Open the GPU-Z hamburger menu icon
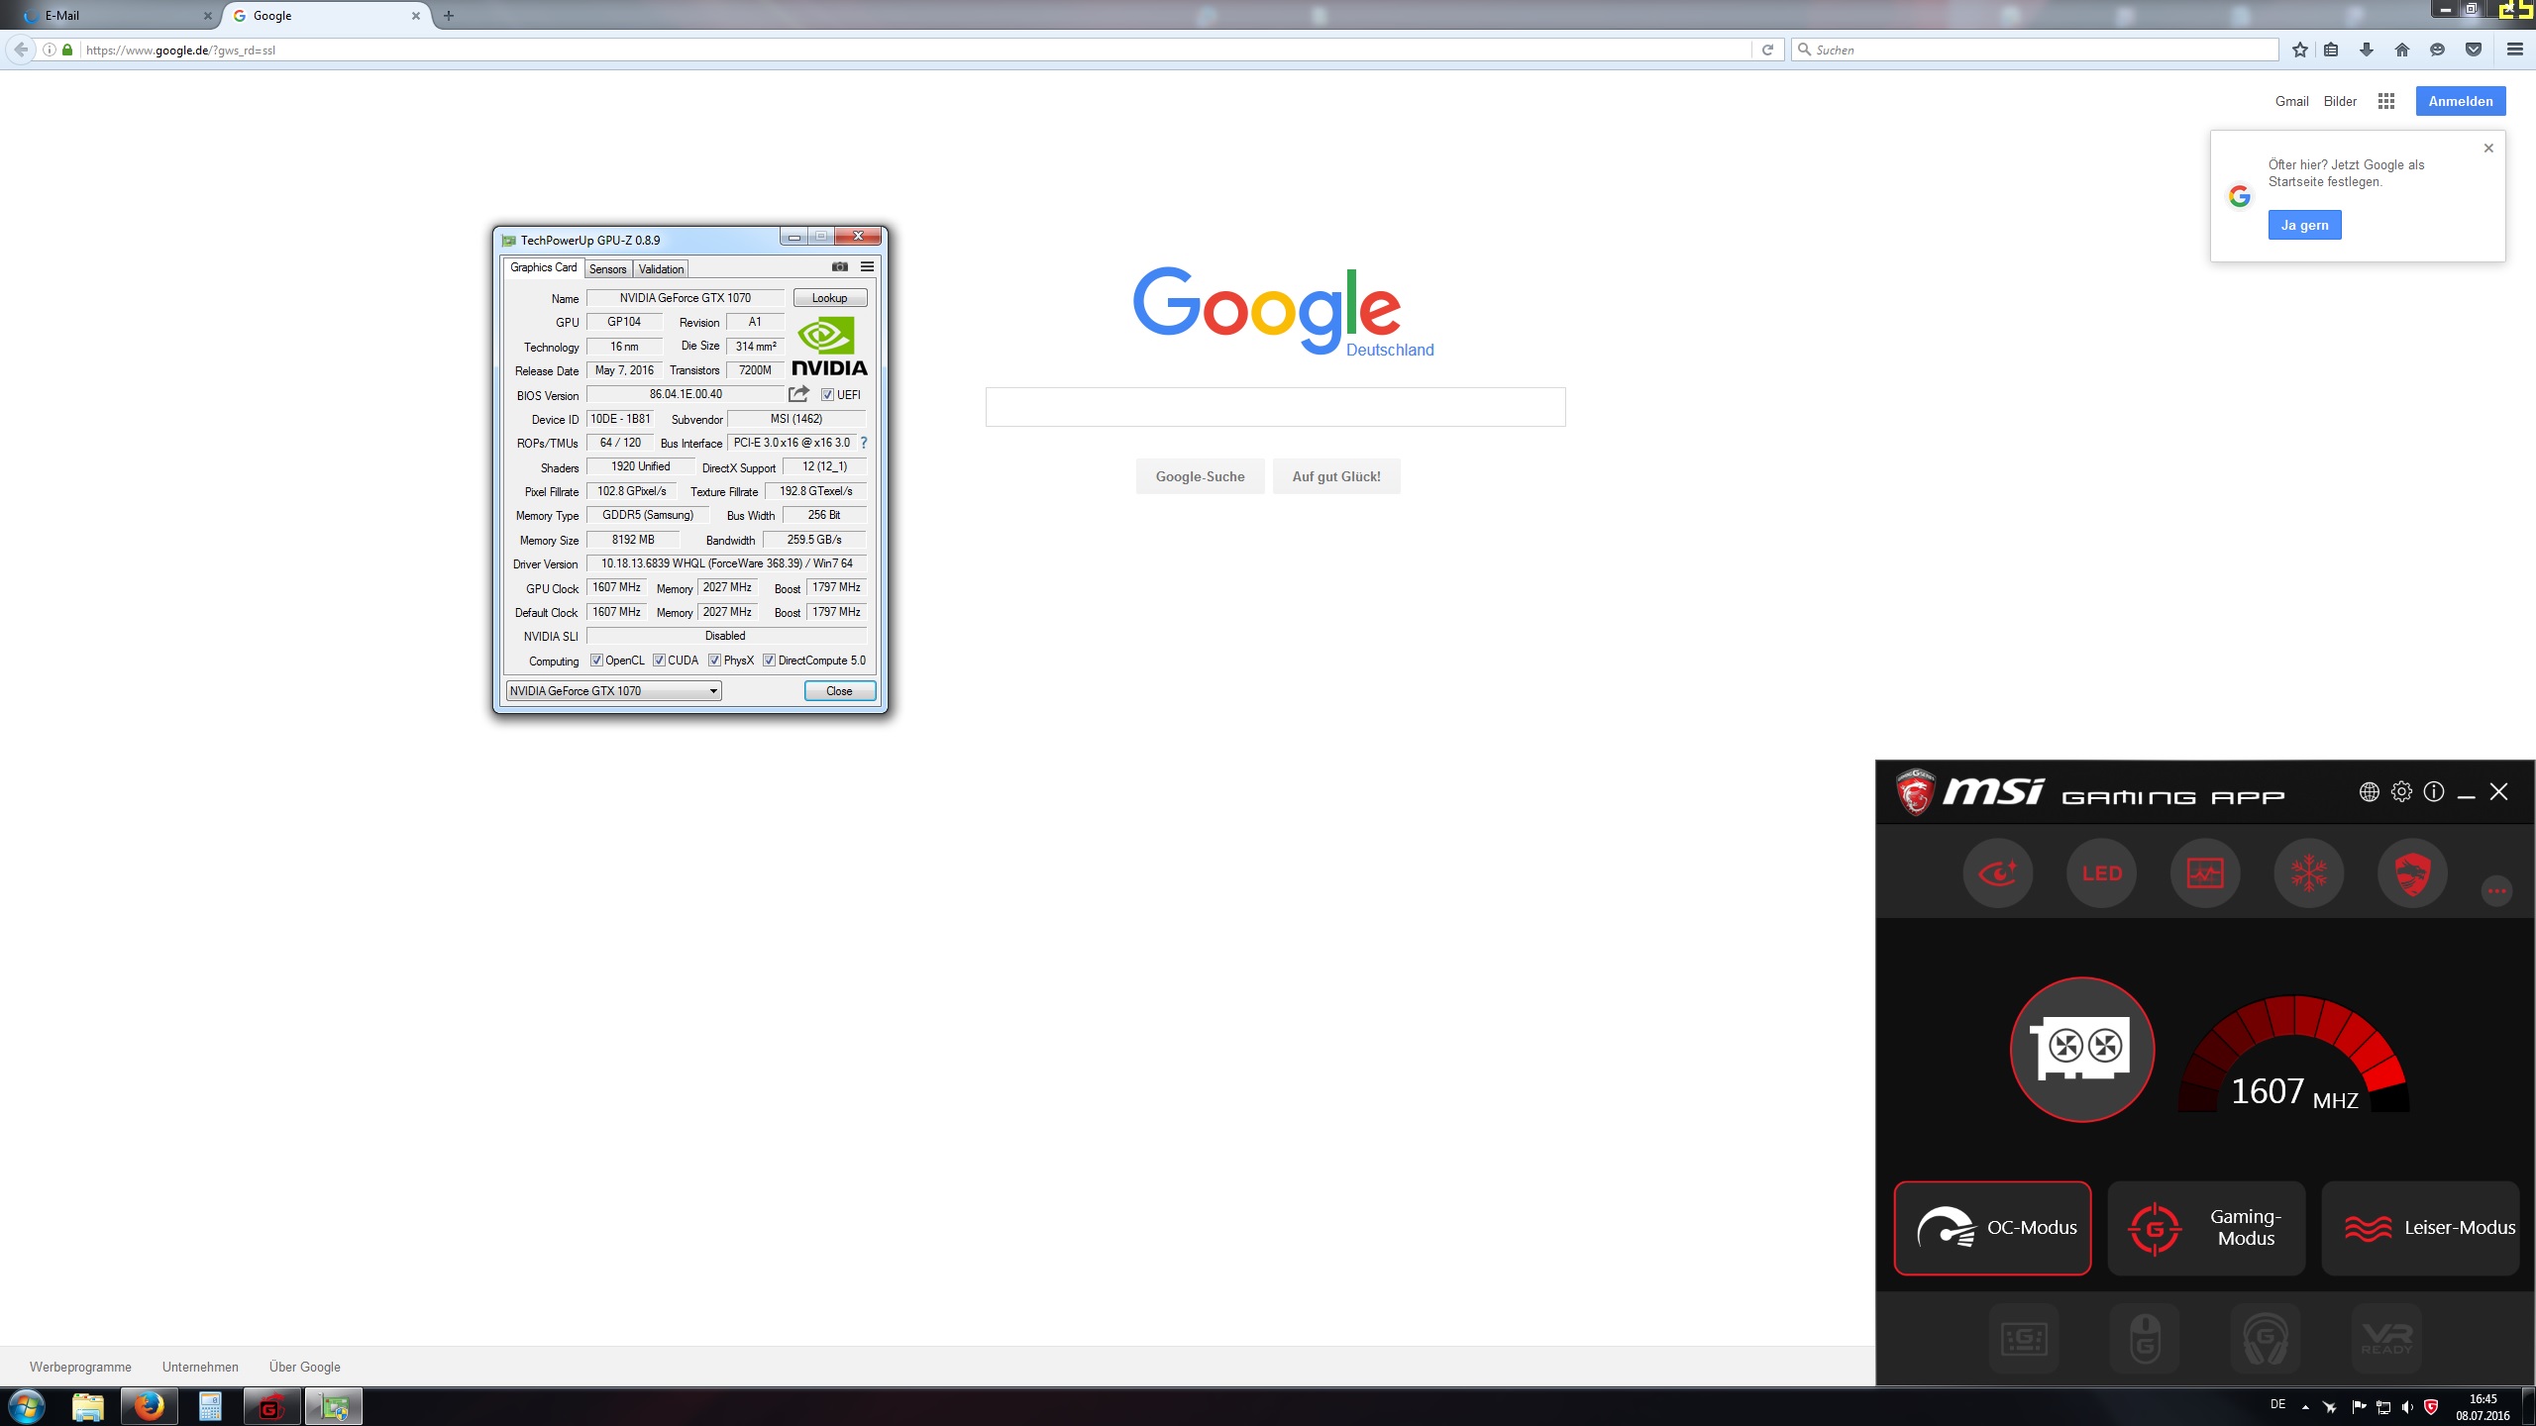Viewport: 2536px width, 1426px height. [867, 266]
